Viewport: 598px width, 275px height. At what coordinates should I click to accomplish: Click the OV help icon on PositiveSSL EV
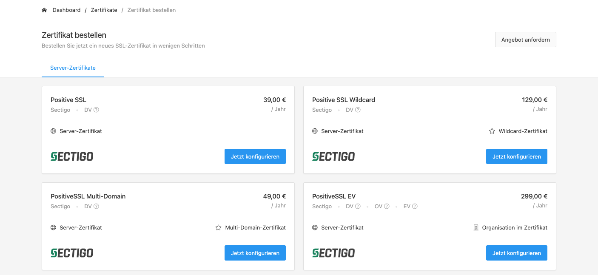coord(387,207)
